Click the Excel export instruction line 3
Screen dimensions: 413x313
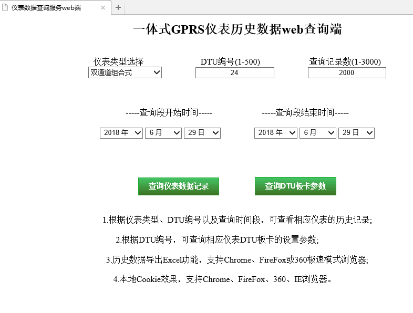pos(237,259)
